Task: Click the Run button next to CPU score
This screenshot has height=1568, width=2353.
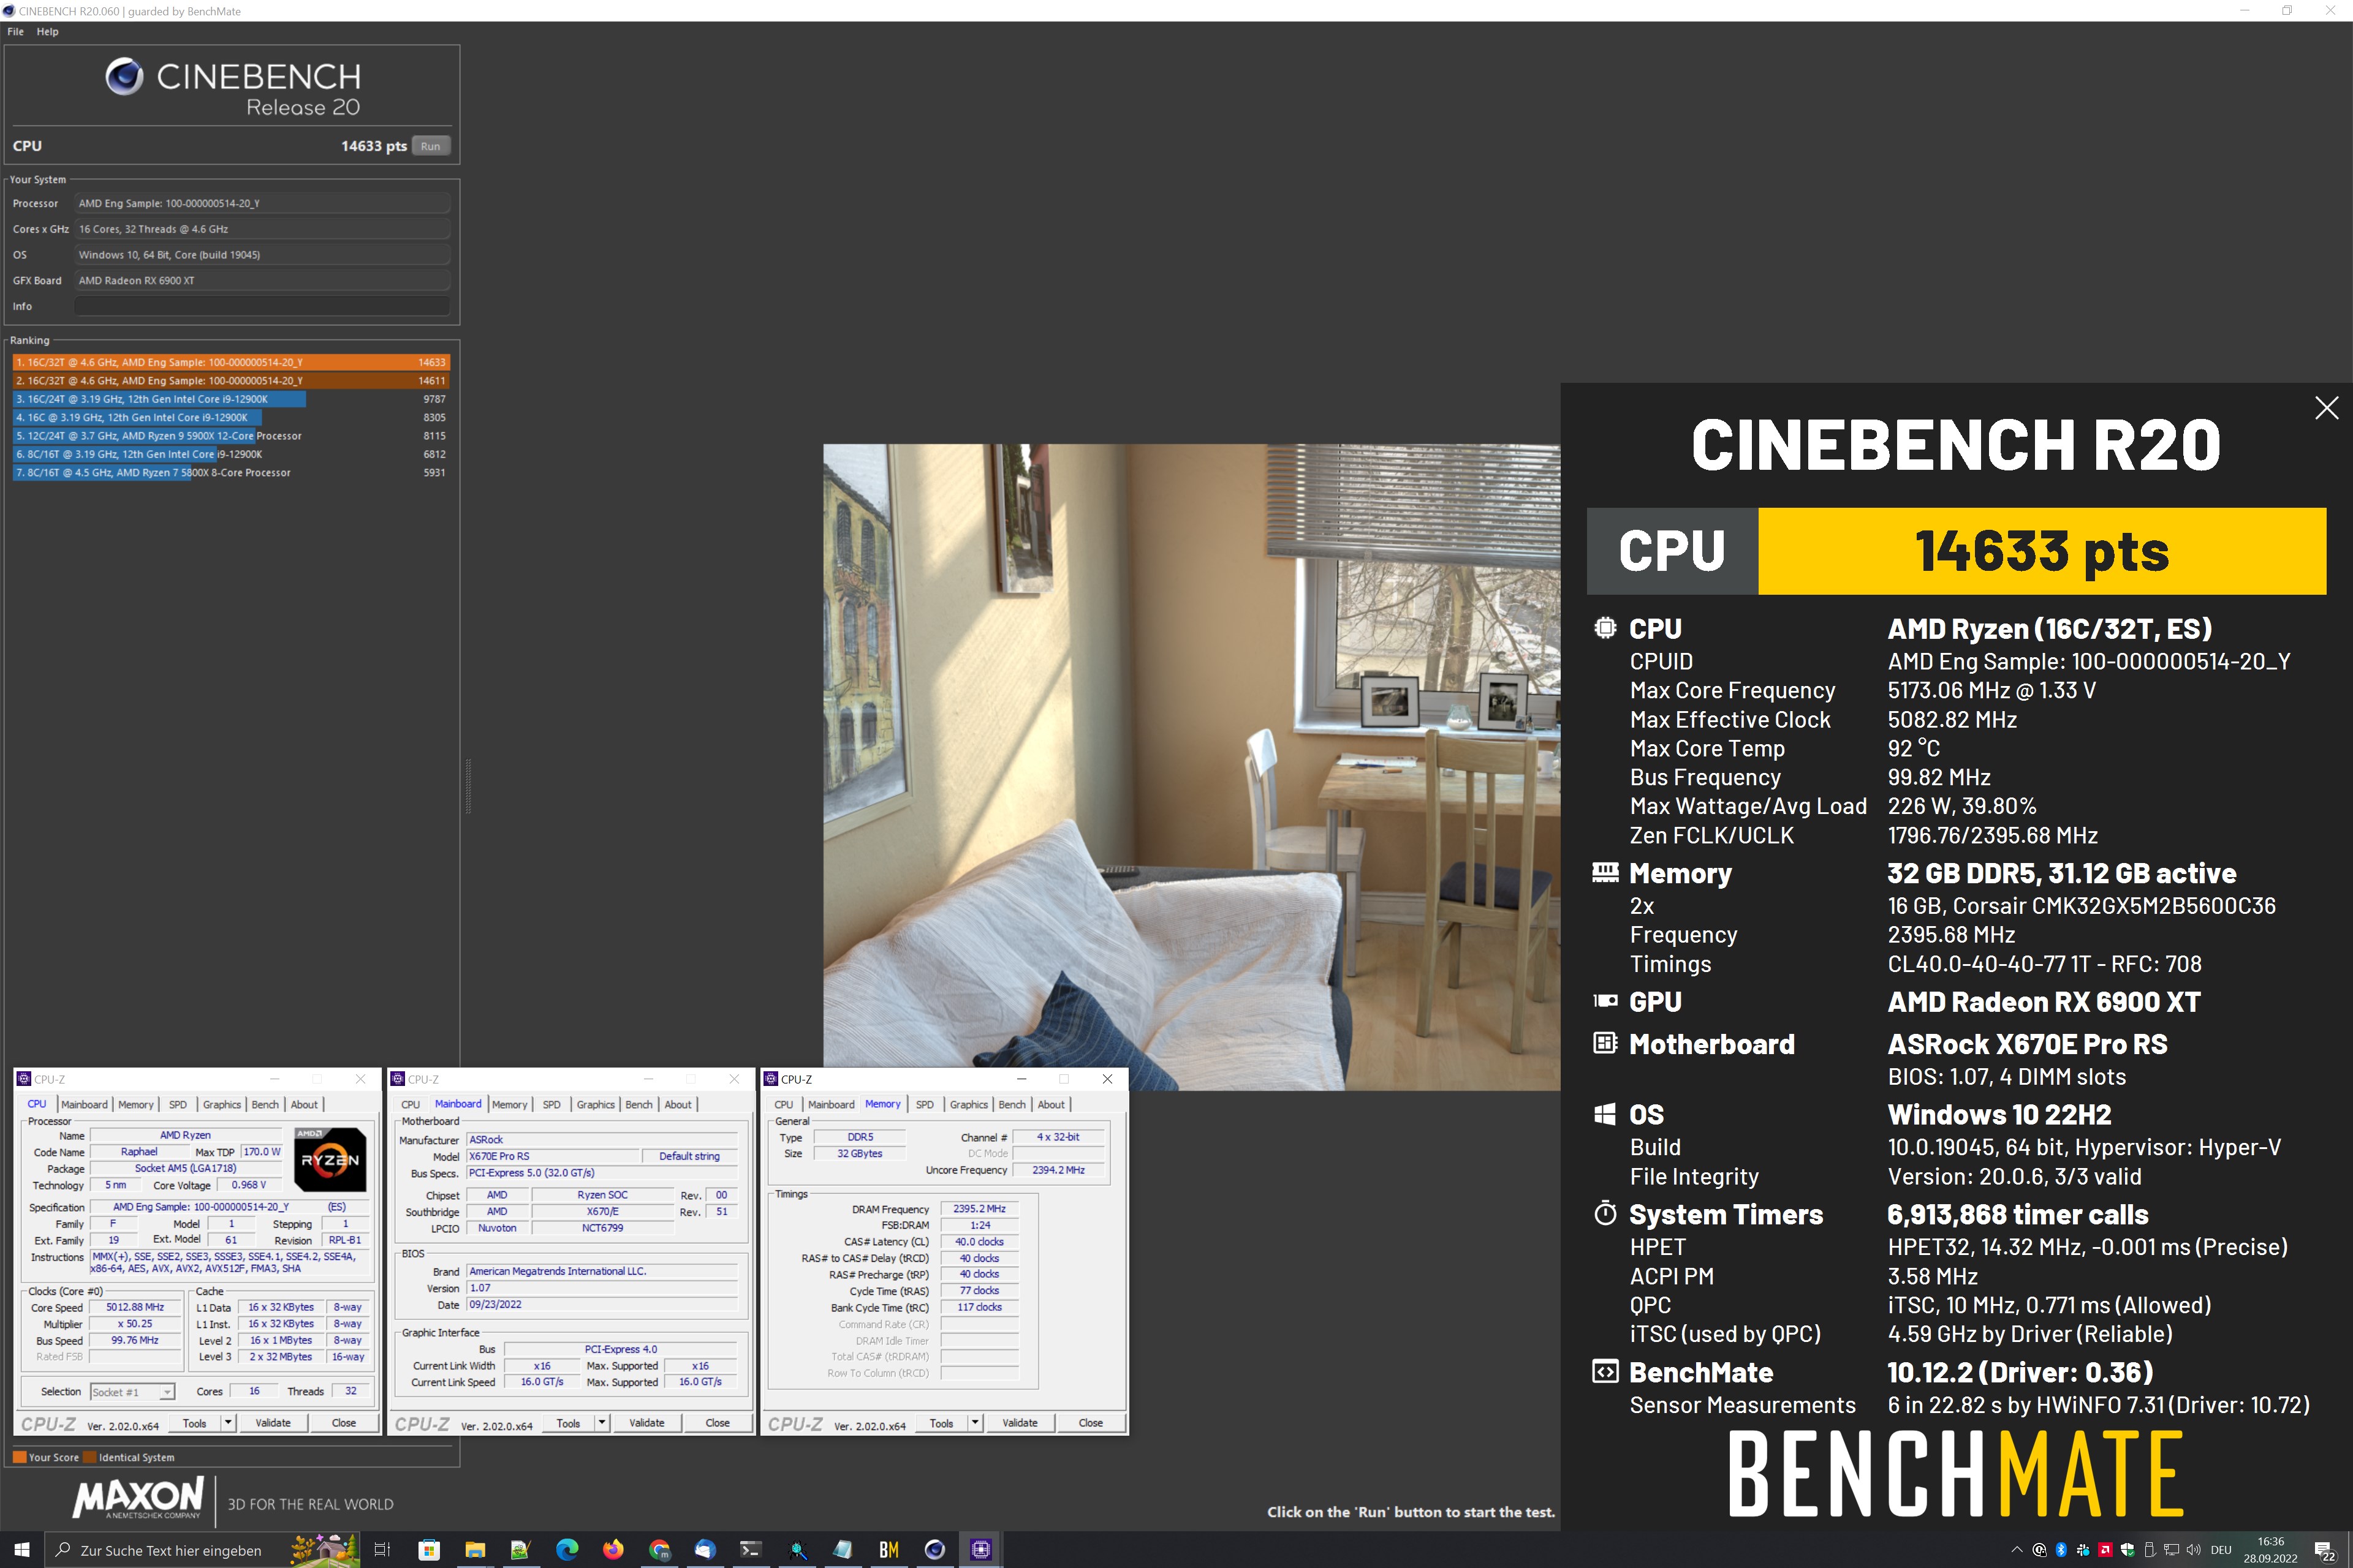Action: click(x=430, y=146)
